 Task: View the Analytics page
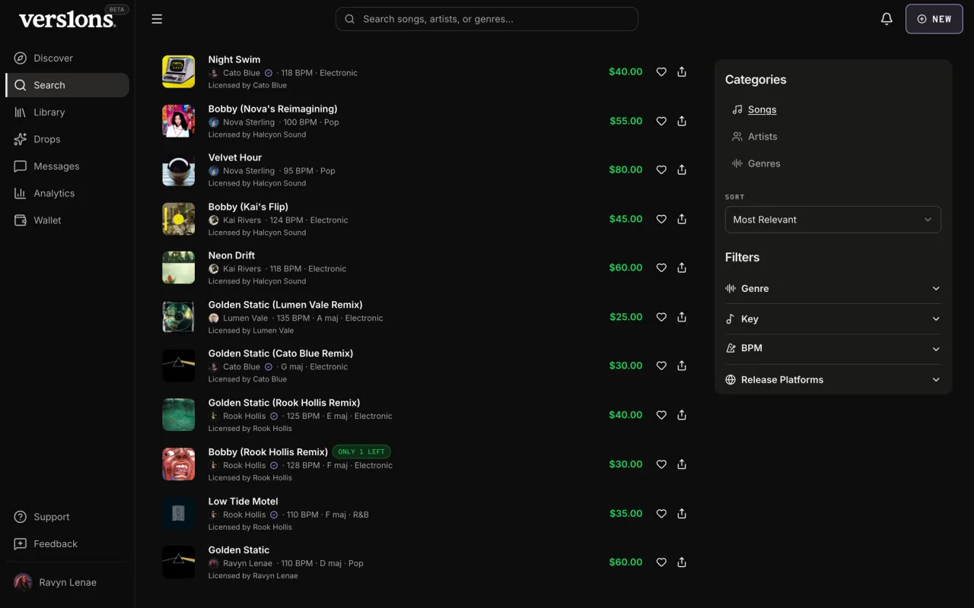[x=67, y=193]
